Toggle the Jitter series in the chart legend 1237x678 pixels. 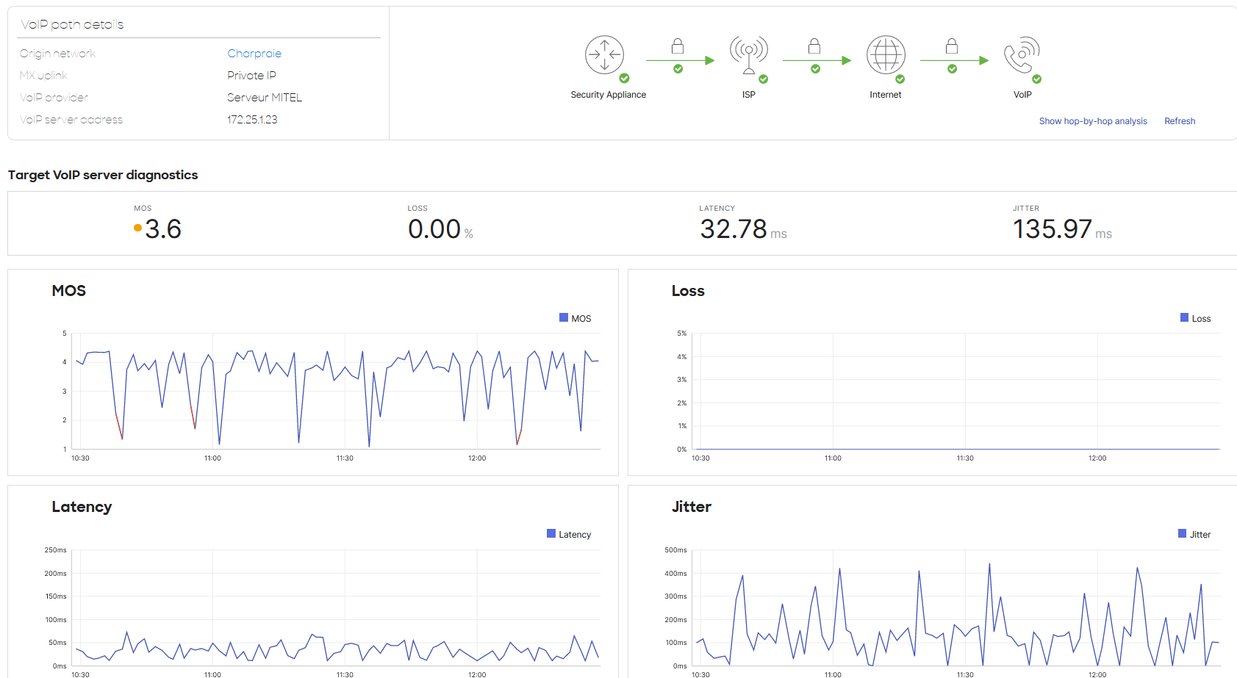coord(1194,534)
